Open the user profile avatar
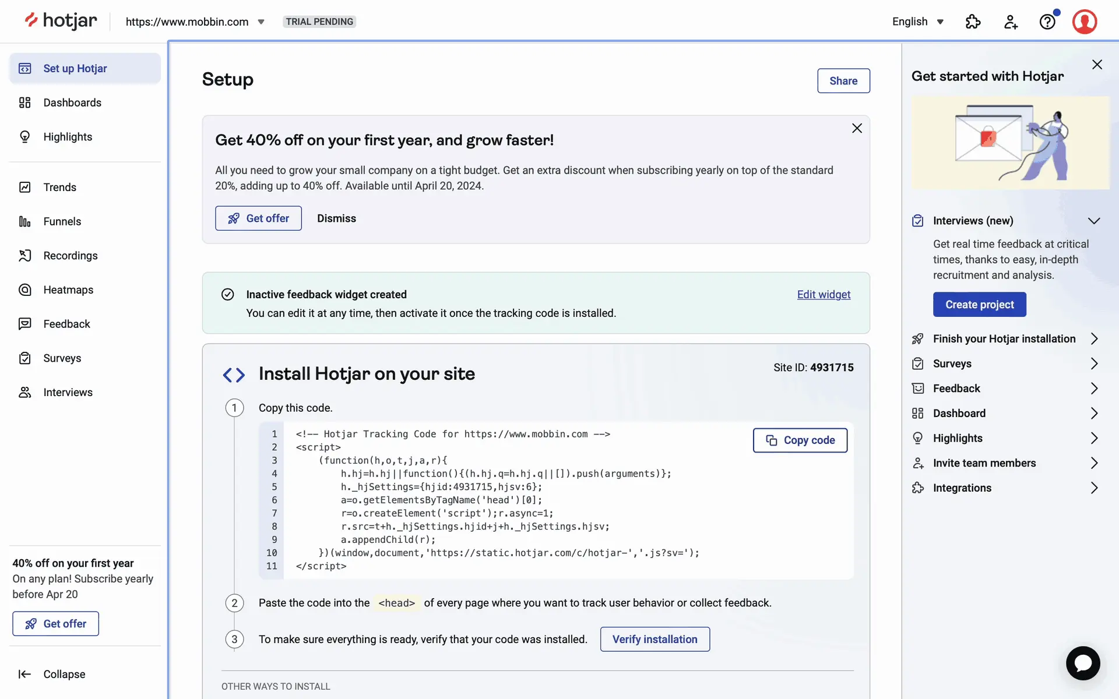This screenshot has height=699, width=1119. (1084, 22)
